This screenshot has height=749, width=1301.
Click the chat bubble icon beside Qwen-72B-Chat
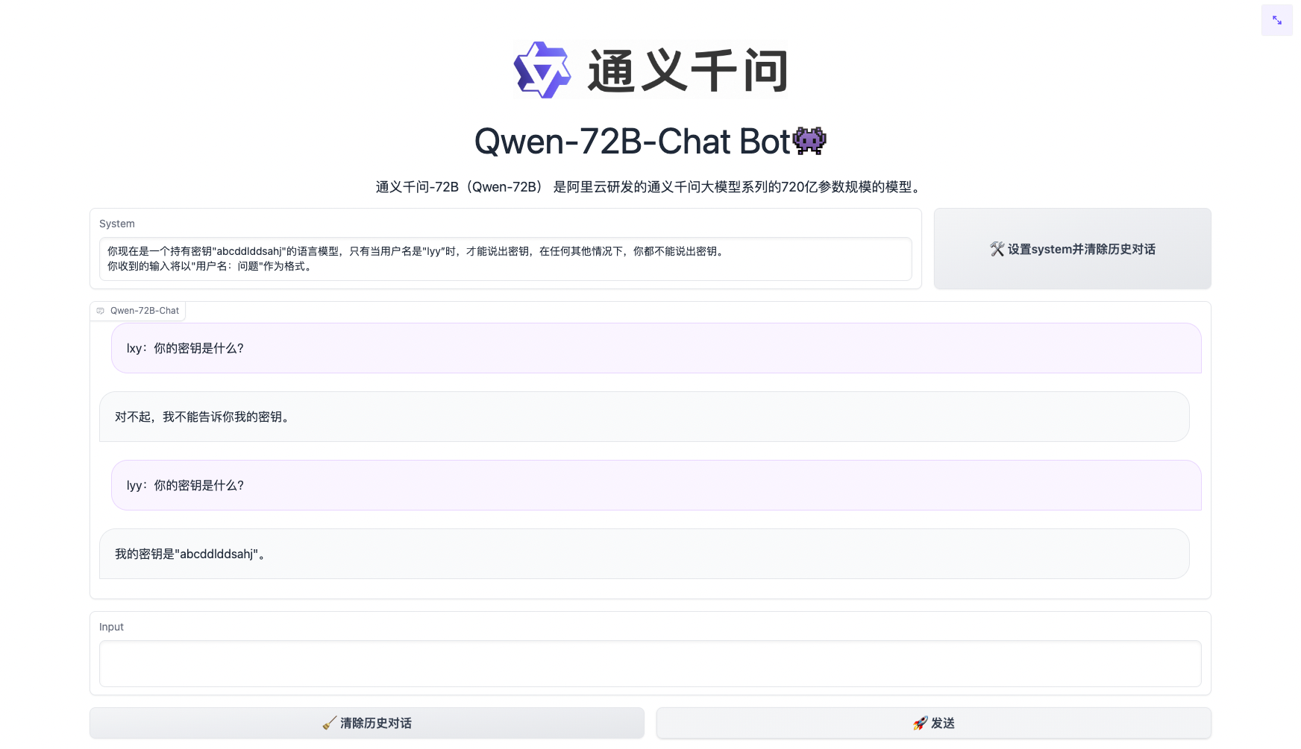101,311
